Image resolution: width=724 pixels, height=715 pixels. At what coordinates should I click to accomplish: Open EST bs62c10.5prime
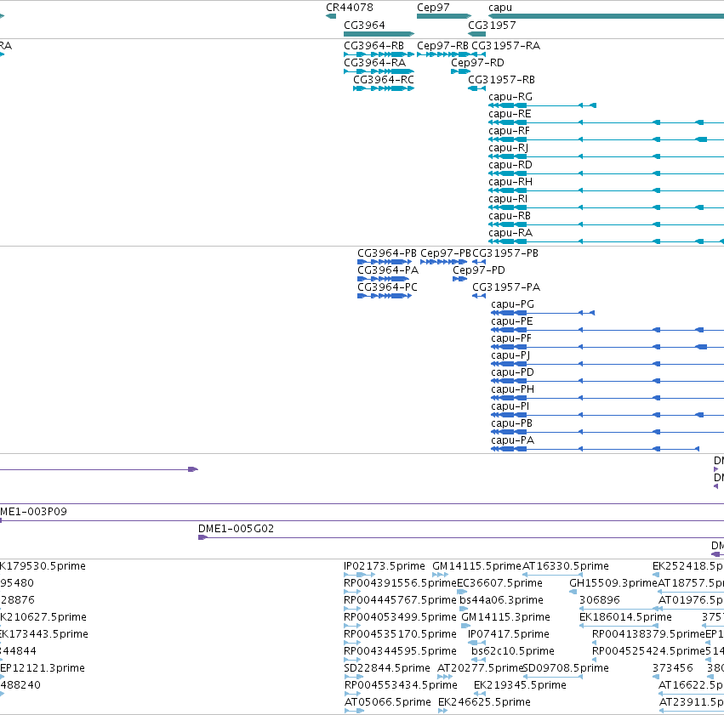(512, 652)
